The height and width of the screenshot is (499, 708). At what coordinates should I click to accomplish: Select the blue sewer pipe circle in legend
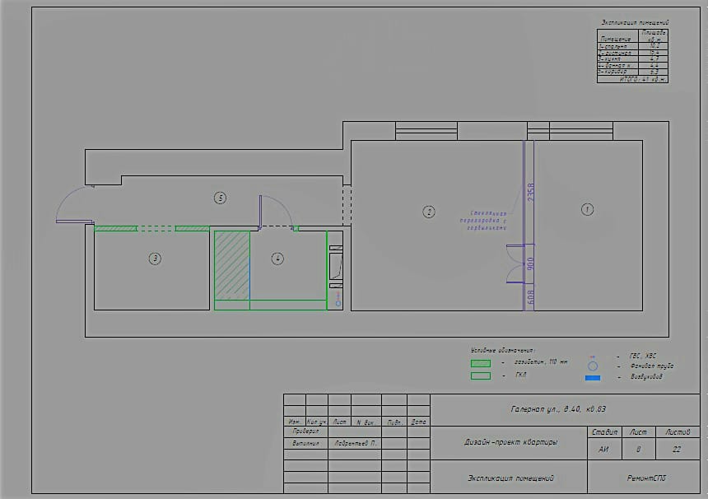pyautogui.click(x=593, y=366)
